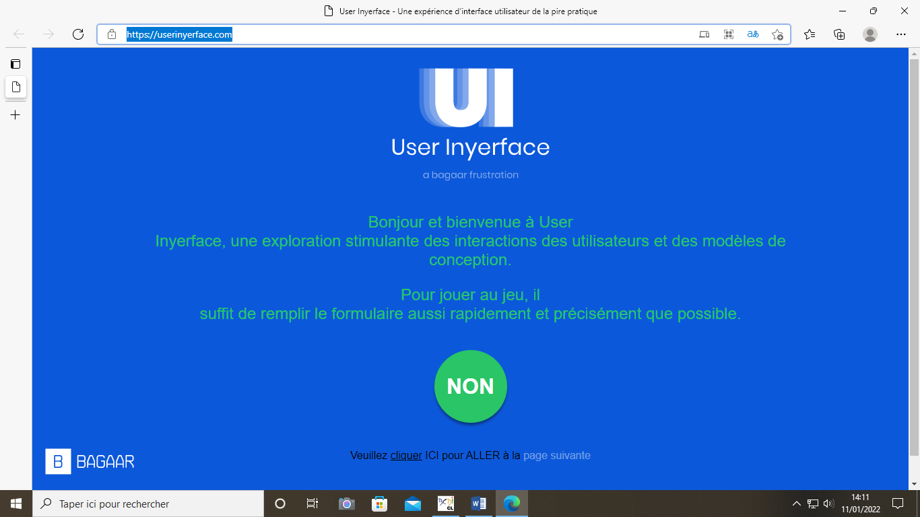Click the 'a bagaar frustration' tagline
This screenshot has width=920, height=517.
tap(471, 175)
